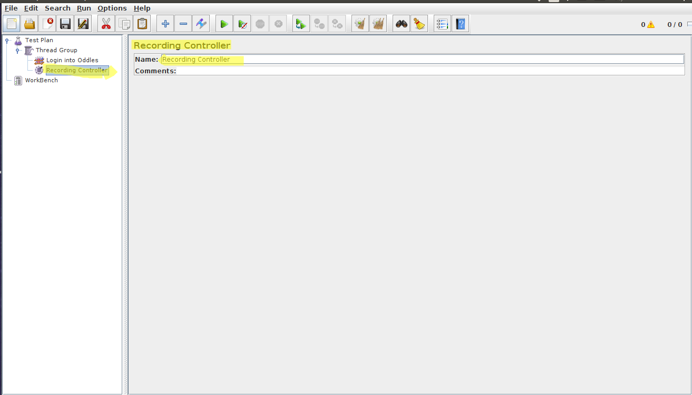Click the Copy icon in toolbar
Viewport: 692px width, 395px height.
(x=124, y=24)
